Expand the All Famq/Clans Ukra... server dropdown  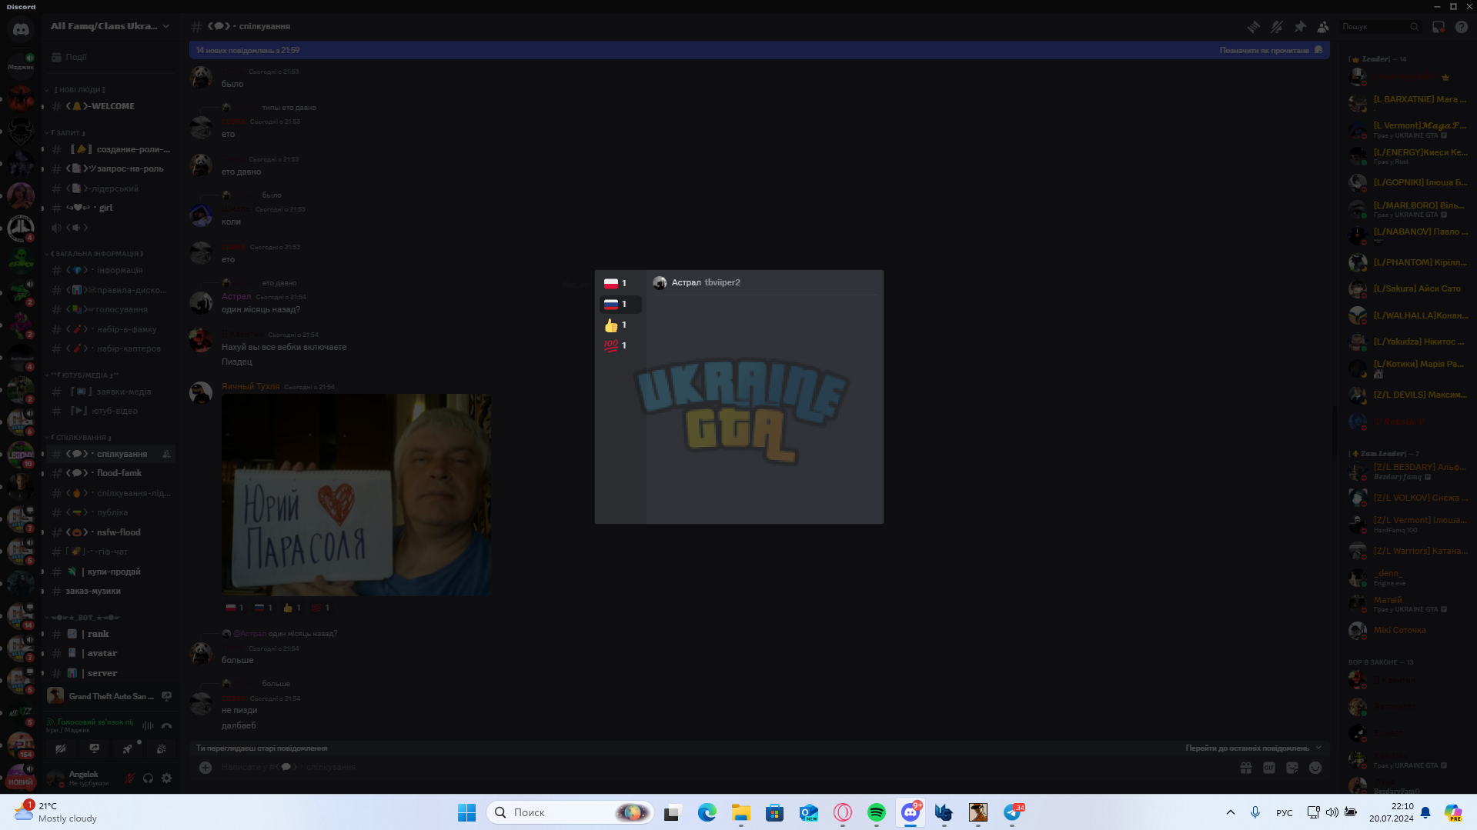click(110, 26)
